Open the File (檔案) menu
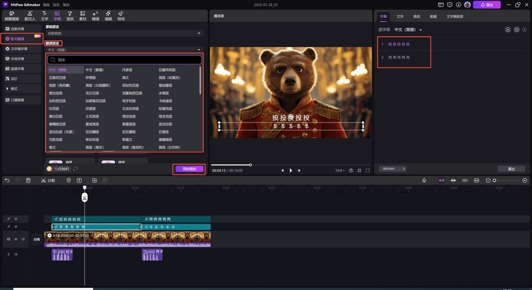Viewport: 532px width, 290px height. 46,5
